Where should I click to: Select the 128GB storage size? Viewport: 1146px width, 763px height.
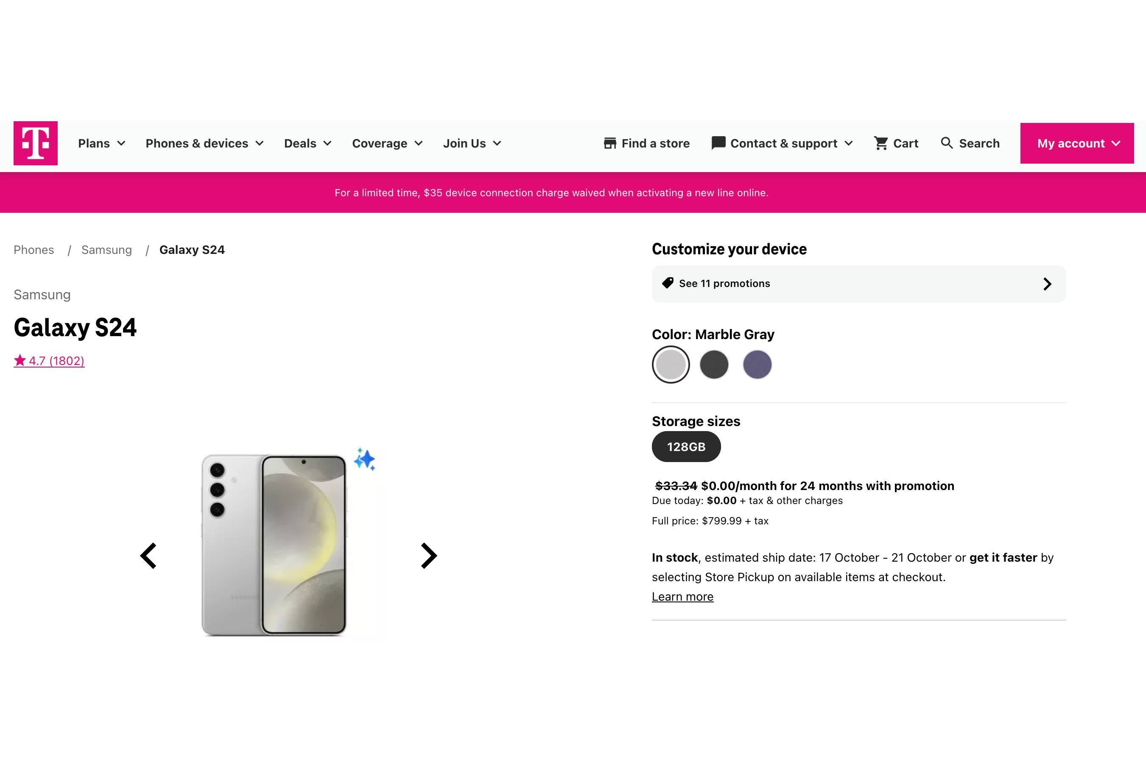pyautogui.click(x=686, y=446)
